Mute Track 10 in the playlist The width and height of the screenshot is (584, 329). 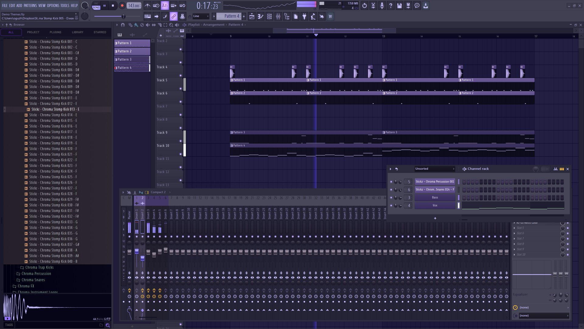(180, 154)
